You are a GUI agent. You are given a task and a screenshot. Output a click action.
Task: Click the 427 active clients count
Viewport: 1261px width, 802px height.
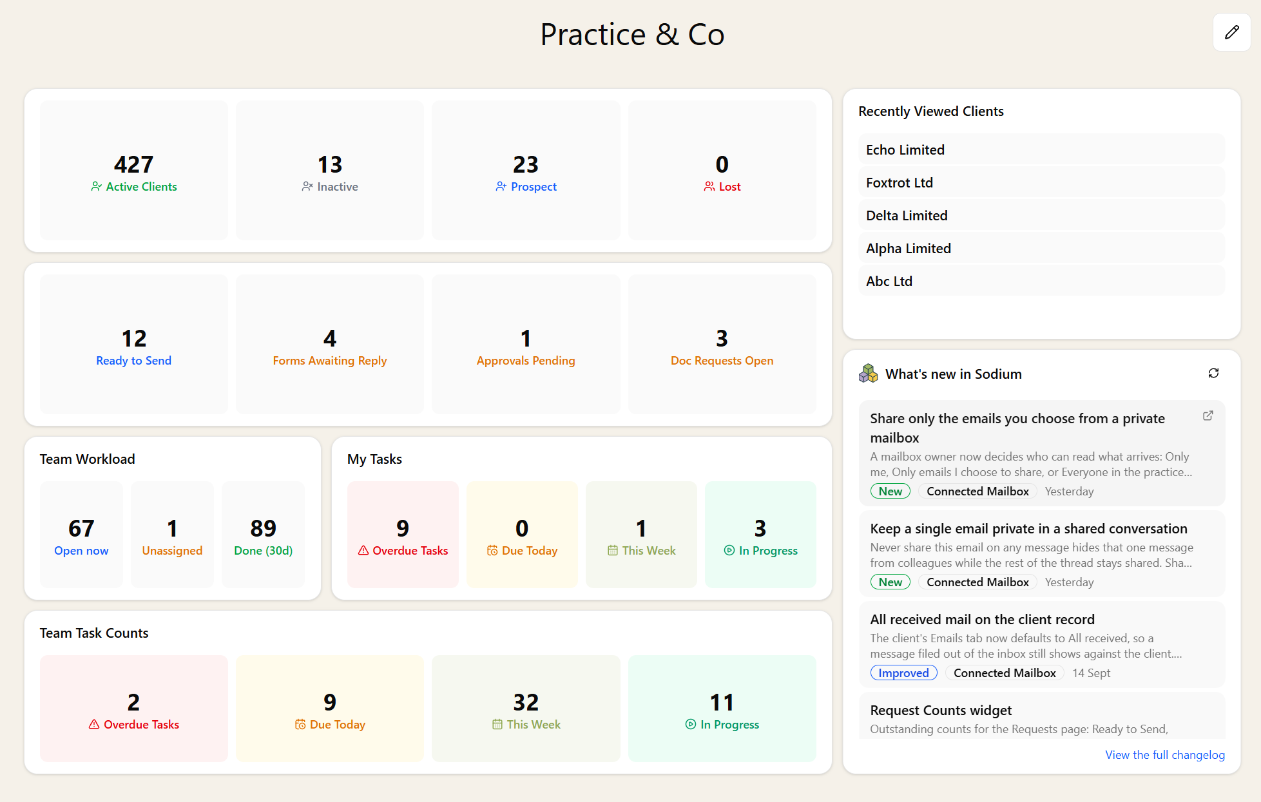134,164
